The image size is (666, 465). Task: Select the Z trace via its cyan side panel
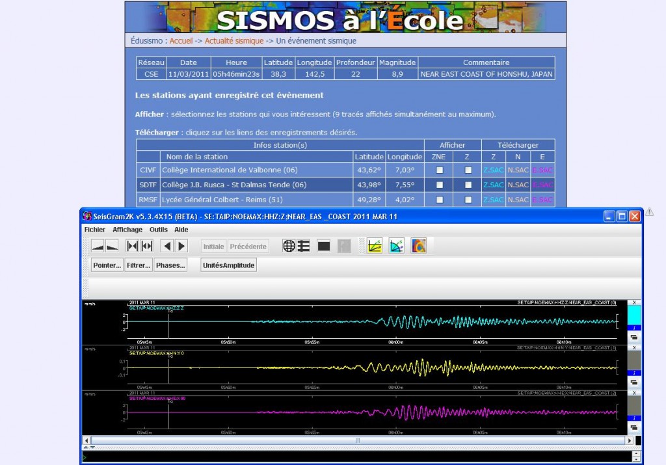pos(634,315)
